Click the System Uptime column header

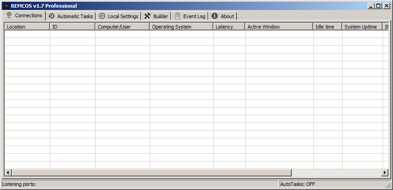[363, 27]
